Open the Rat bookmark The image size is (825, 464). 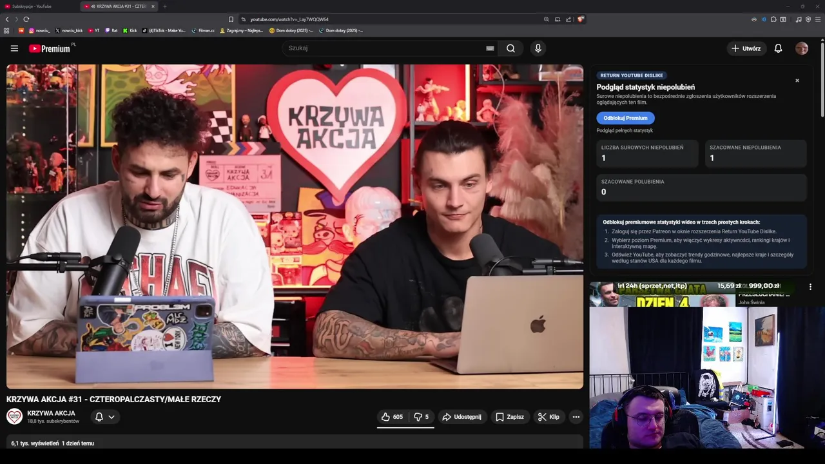112,30
